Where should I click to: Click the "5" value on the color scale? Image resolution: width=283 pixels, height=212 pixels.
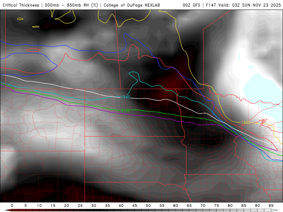(25, 206)
